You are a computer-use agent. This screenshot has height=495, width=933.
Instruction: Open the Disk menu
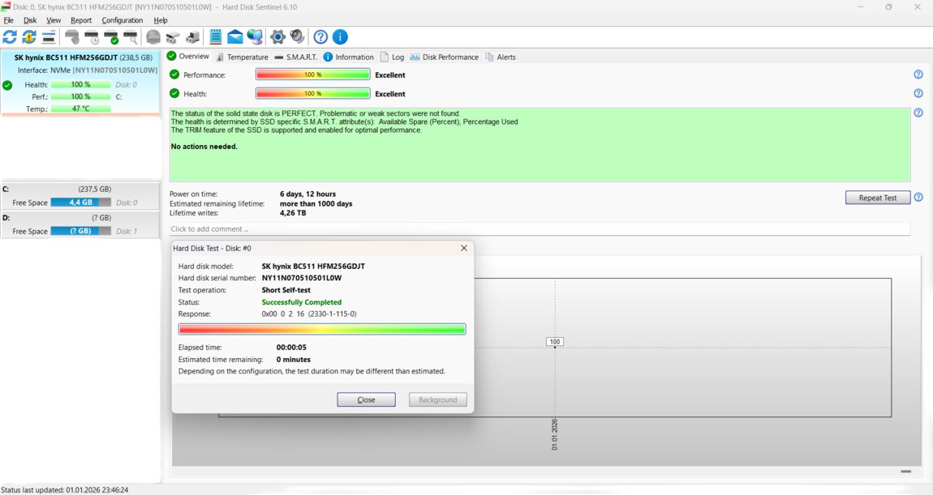tap(30, 20)
